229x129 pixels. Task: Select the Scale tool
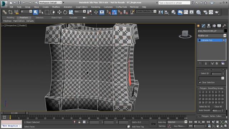click(x=71, y=12)
